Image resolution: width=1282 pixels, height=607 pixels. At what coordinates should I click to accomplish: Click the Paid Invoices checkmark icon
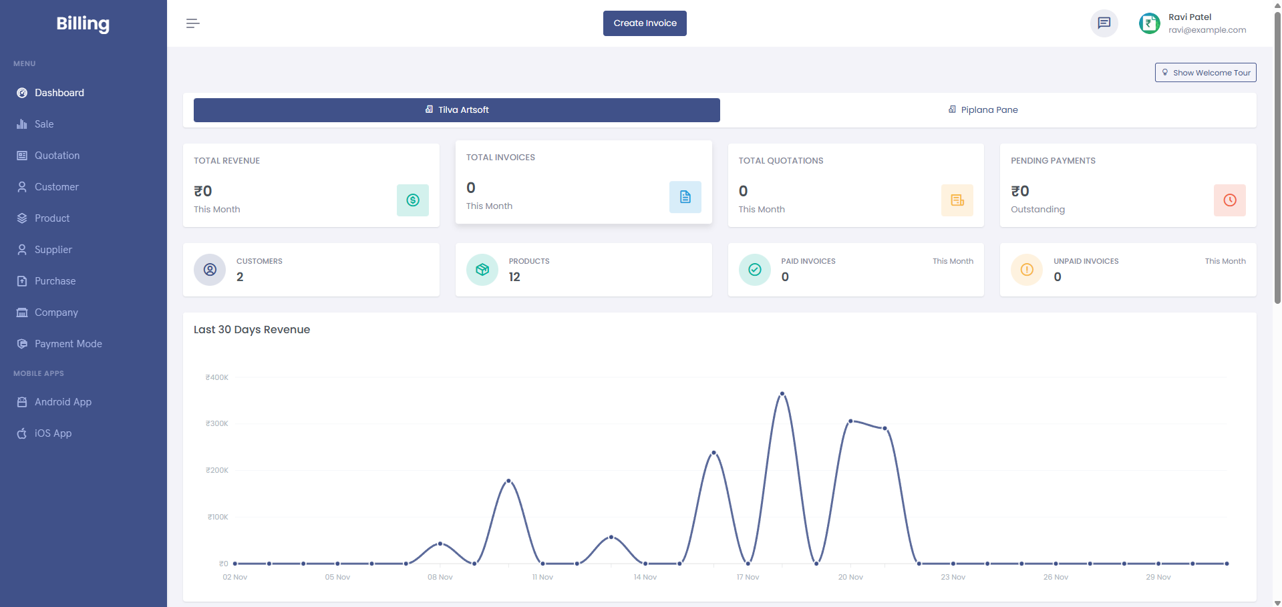(x=754, y=270)
